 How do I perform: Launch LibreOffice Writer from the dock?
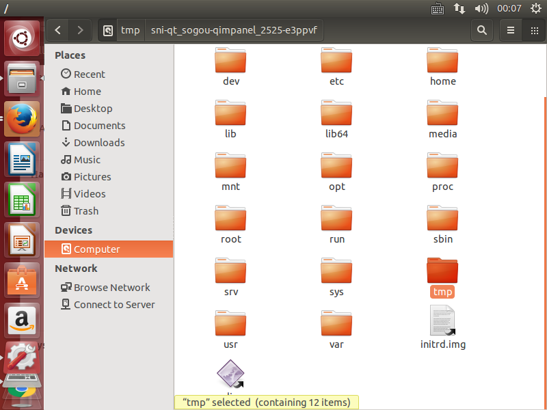pos(22,159)
